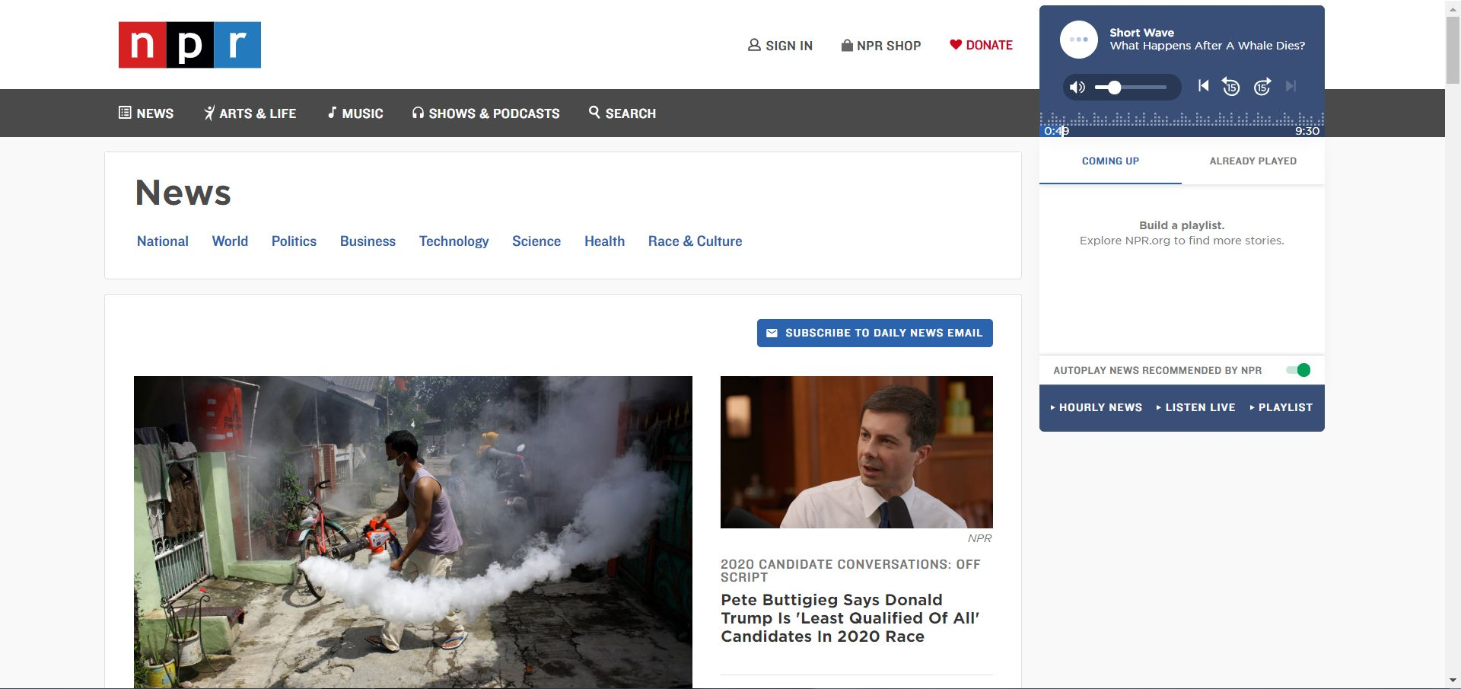Open the Politics news section

[294, 241]
